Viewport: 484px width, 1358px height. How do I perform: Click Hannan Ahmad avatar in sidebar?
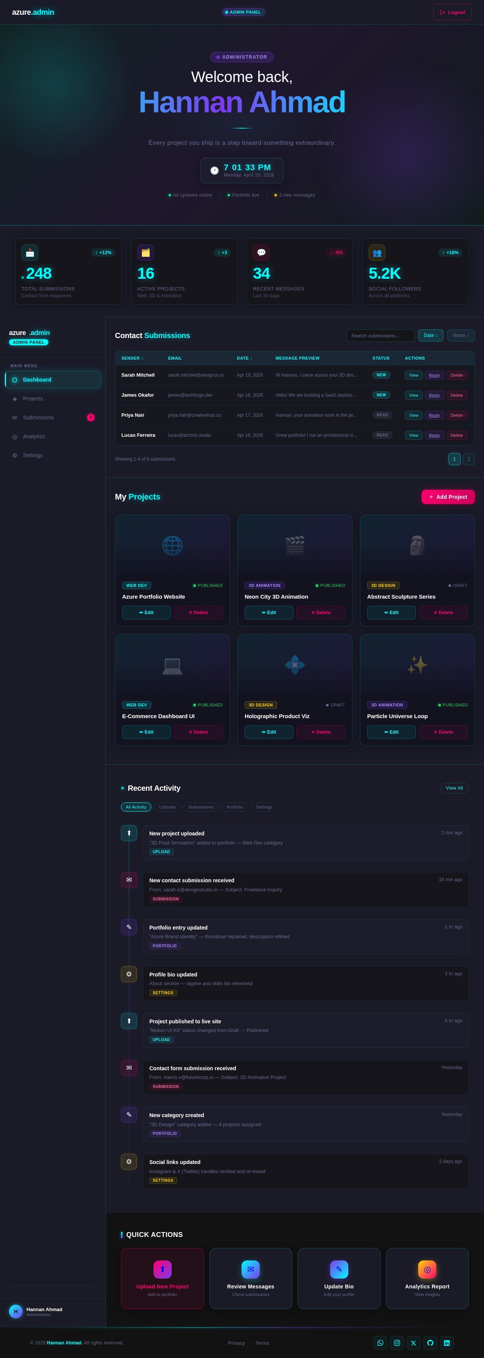tap(16, 1311)
